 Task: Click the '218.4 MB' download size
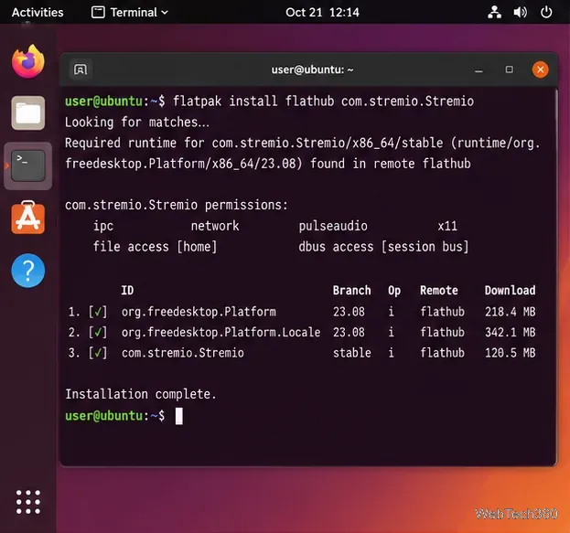(510, 312)
